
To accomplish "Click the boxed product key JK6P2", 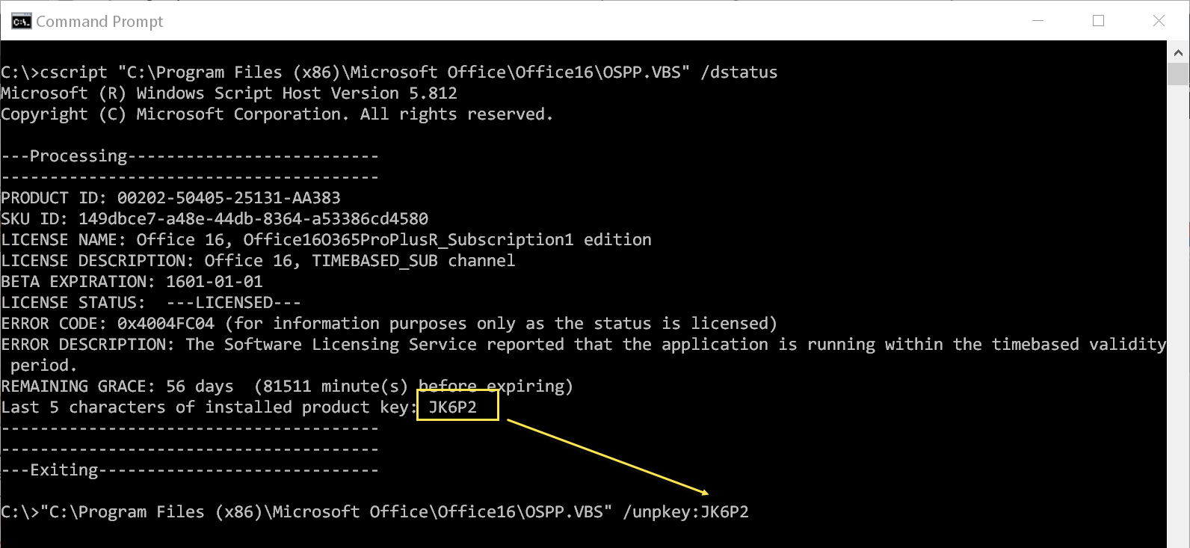I will (453, 407).
